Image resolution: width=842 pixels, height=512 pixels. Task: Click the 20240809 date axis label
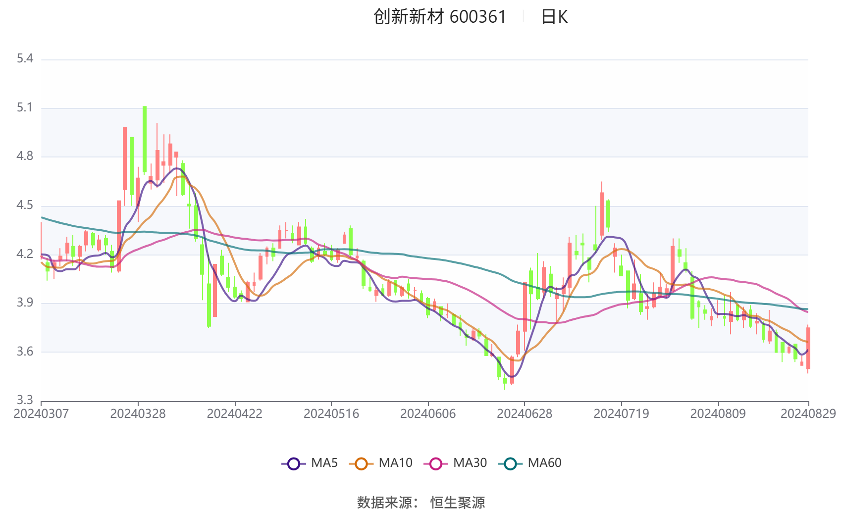[718, 413]
